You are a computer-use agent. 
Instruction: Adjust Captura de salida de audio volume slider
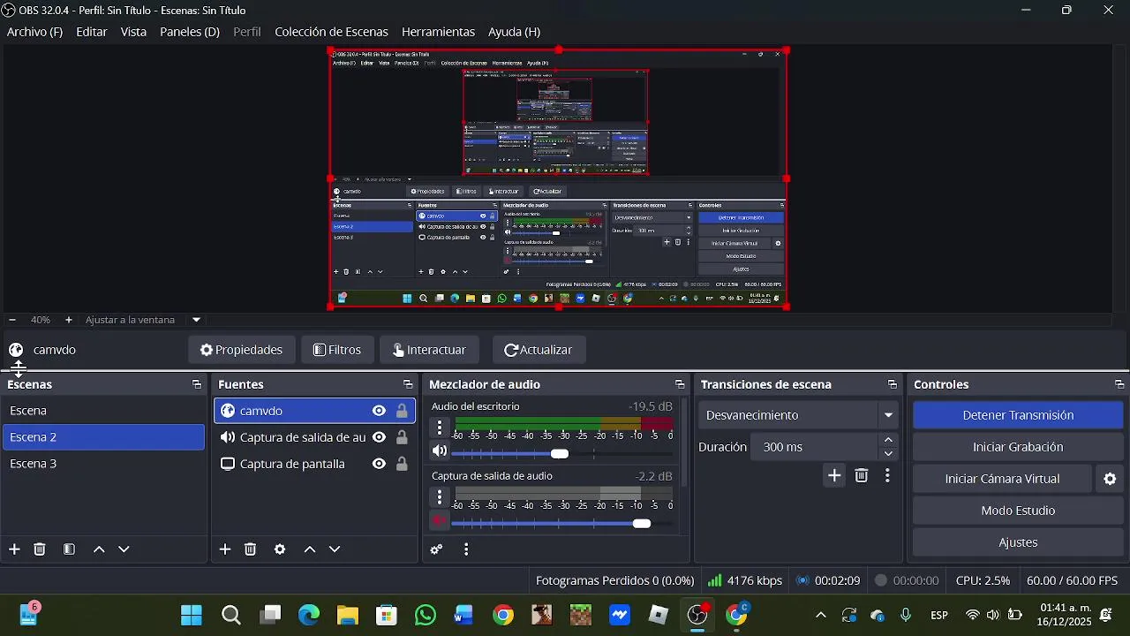pyautogui.click(x=642, y=524)
